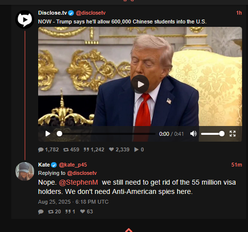
Task: Click the video seek bar knob
Action: (59, 134)
